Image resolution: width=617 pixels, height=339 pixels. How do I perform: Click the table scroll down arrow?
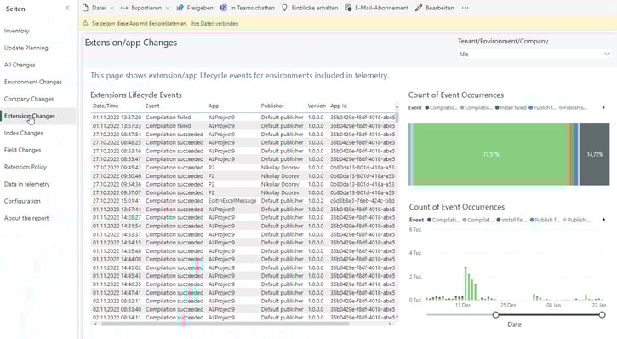tap(397, 317)
